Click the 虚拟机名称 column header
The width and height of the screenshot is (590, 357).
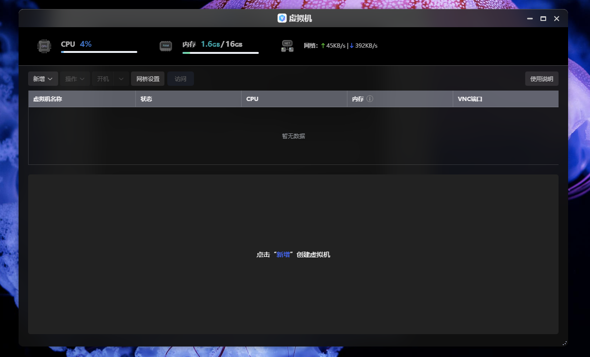(x=48, y=99)
